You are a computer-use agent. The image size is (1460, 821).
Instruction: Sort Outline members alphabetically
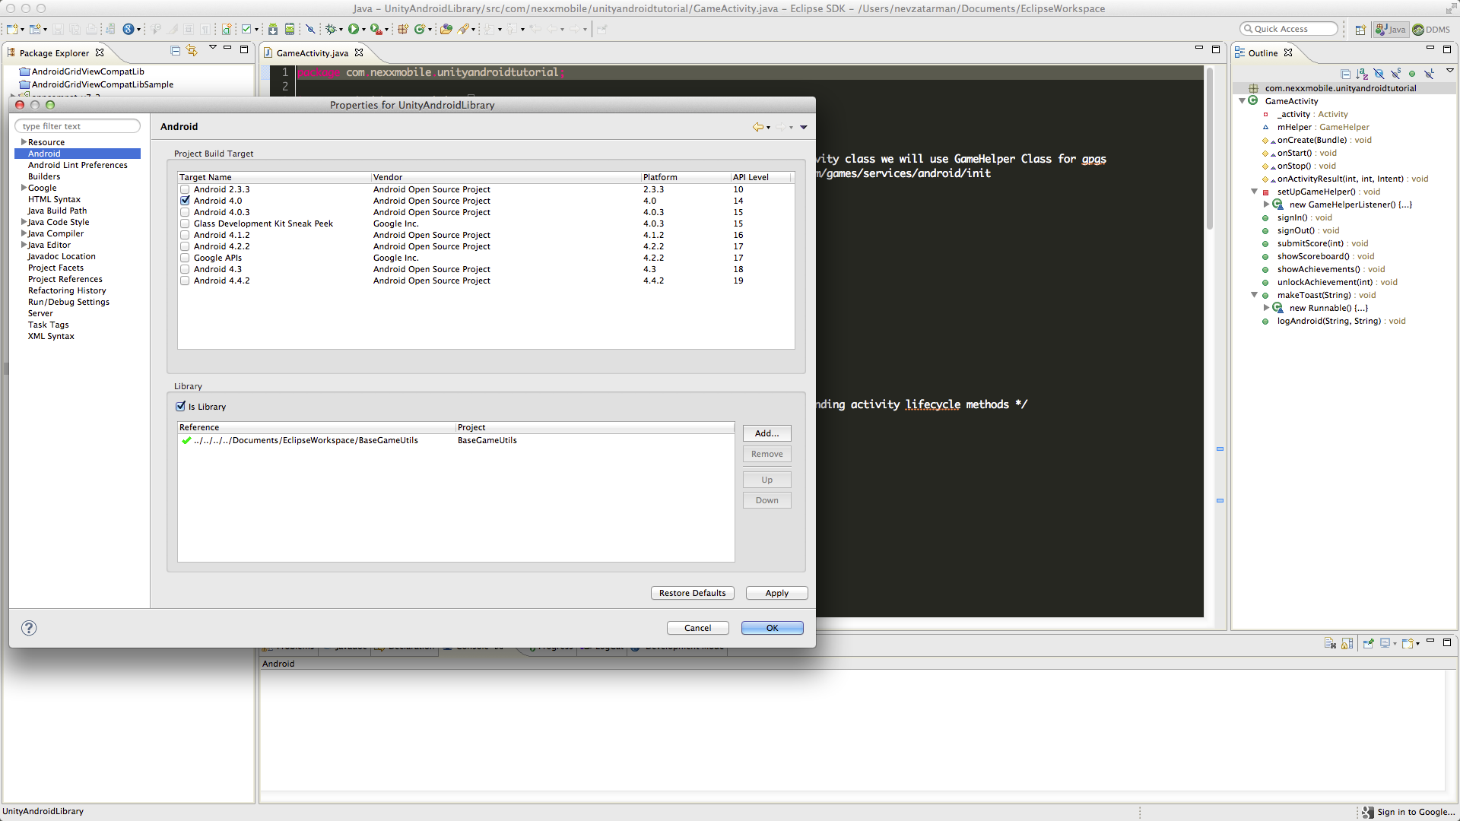click(x=1362, y=74)
